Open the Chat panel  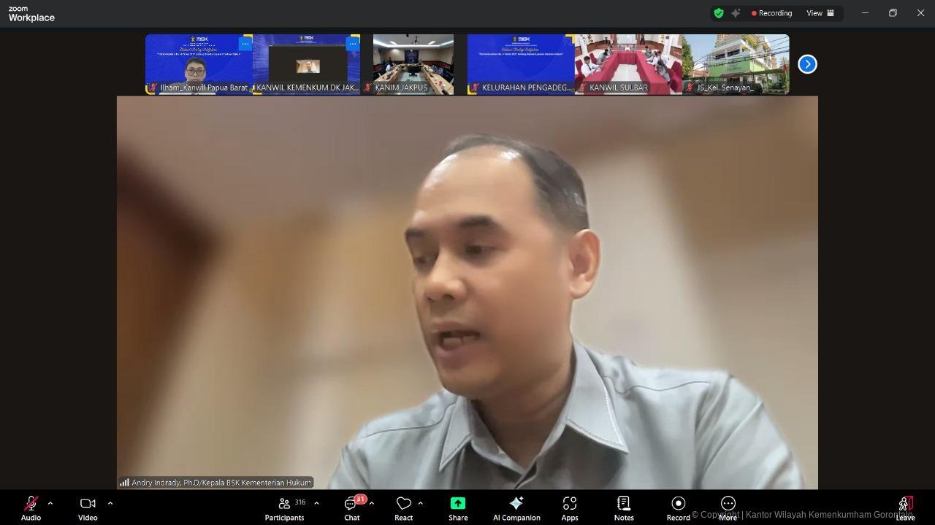[x=352, y=507]
